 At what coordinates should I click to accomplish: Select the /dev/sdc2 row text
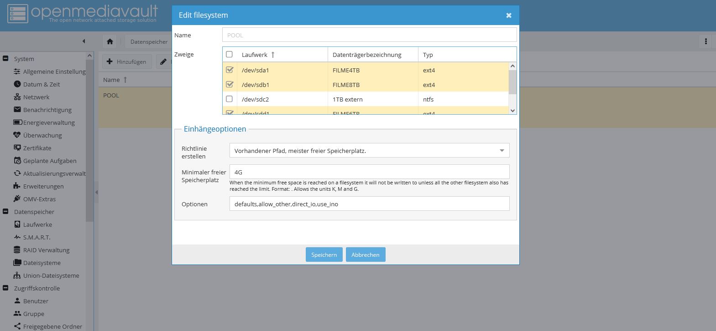(x=255, y=99)
